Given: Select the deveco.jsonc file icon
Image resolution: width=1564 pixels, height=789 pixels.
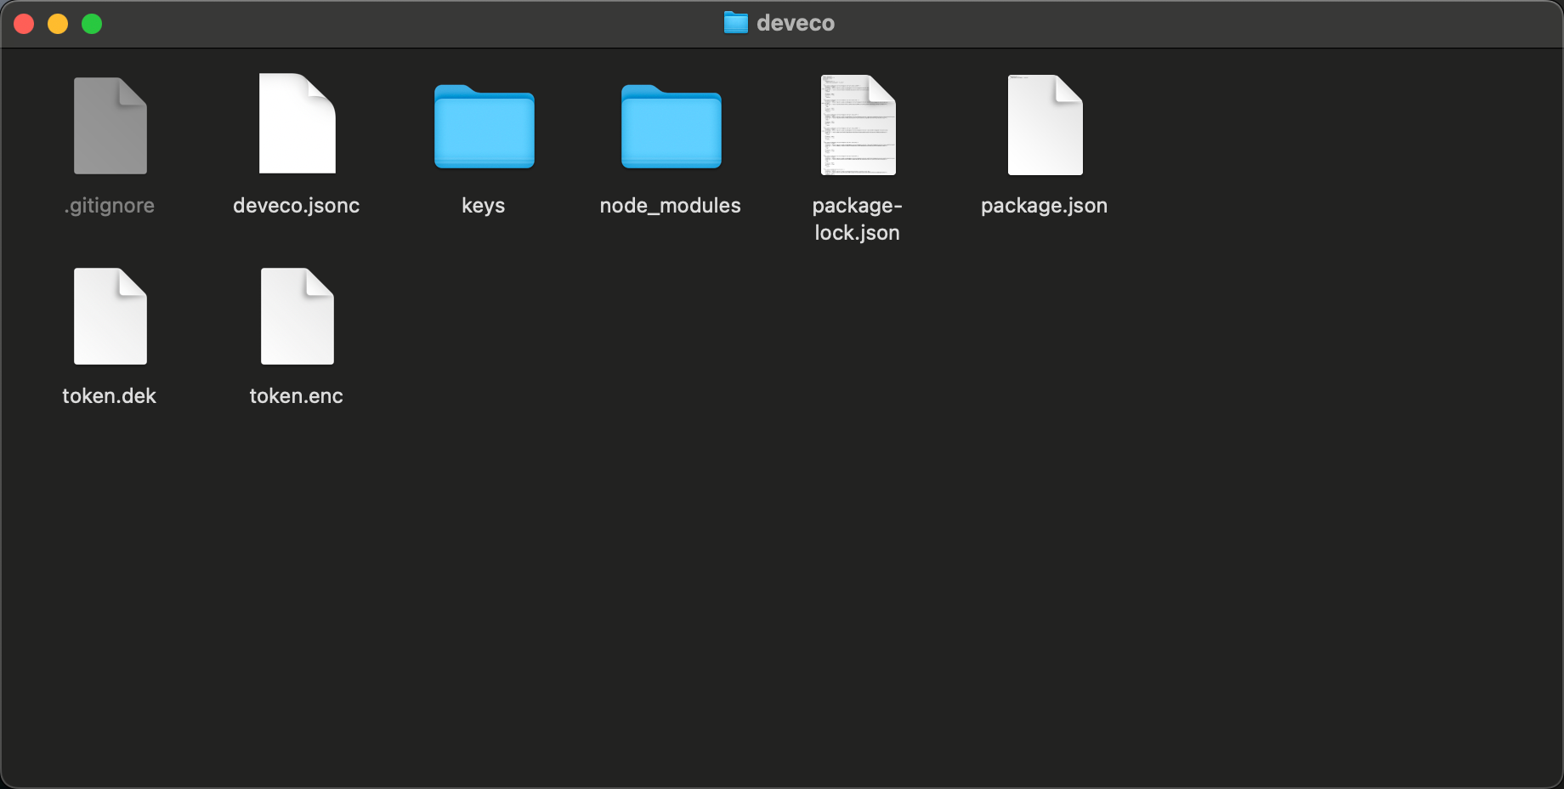Looking at the screenshot, I should click(x=297, y=124).
